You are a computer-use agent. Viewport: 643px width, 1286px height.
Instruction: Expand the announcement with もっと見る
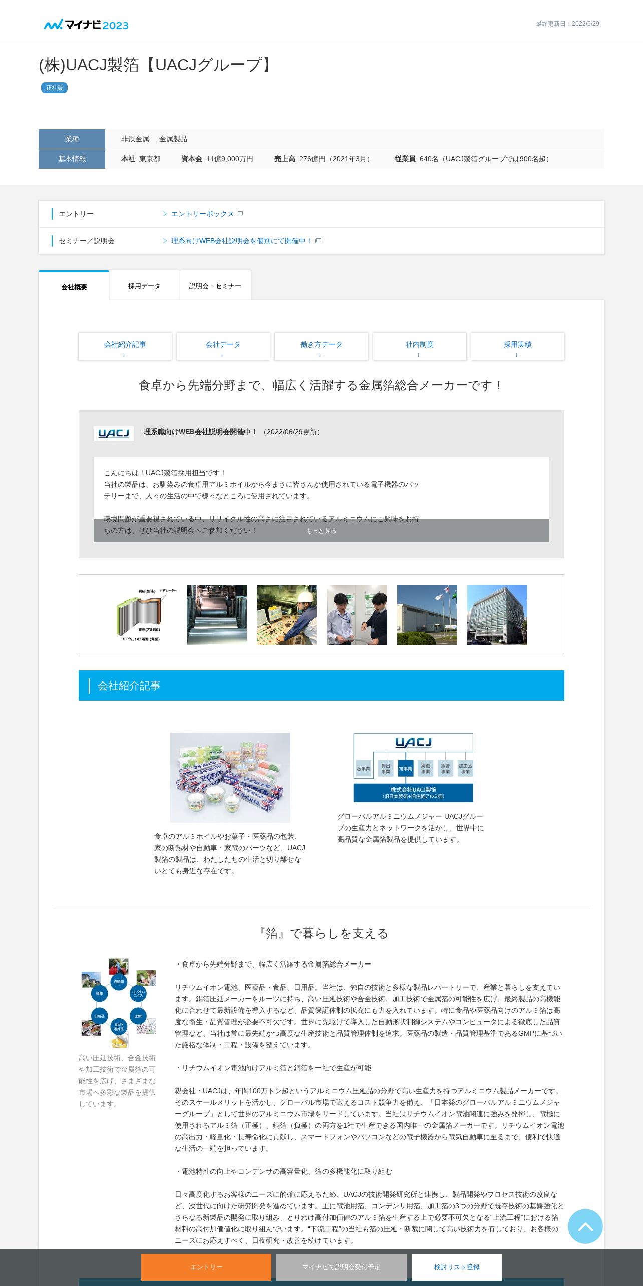[321, 531]
